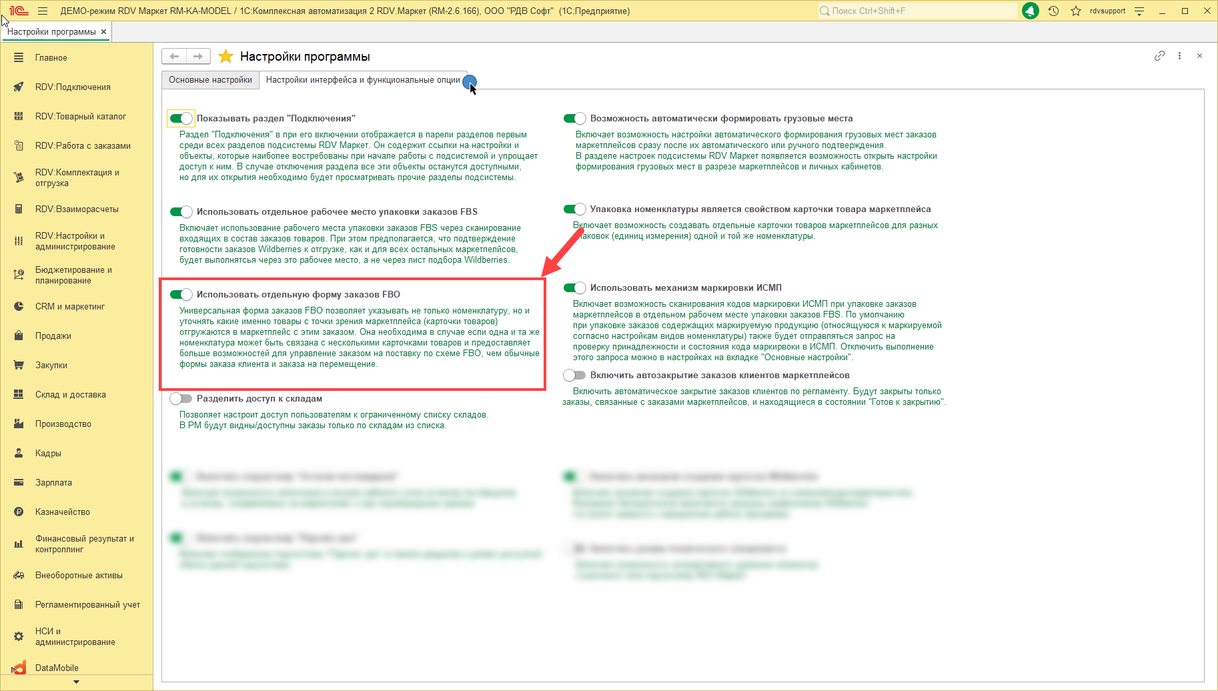Screen dimensions: 1218x691
Task: Open the RDV:Подключения rocket icon
Action: (19, 87)
